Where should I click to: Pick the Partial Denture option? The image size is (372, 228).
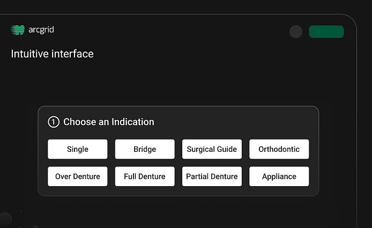pyautogui.click(x=212, y=176)
